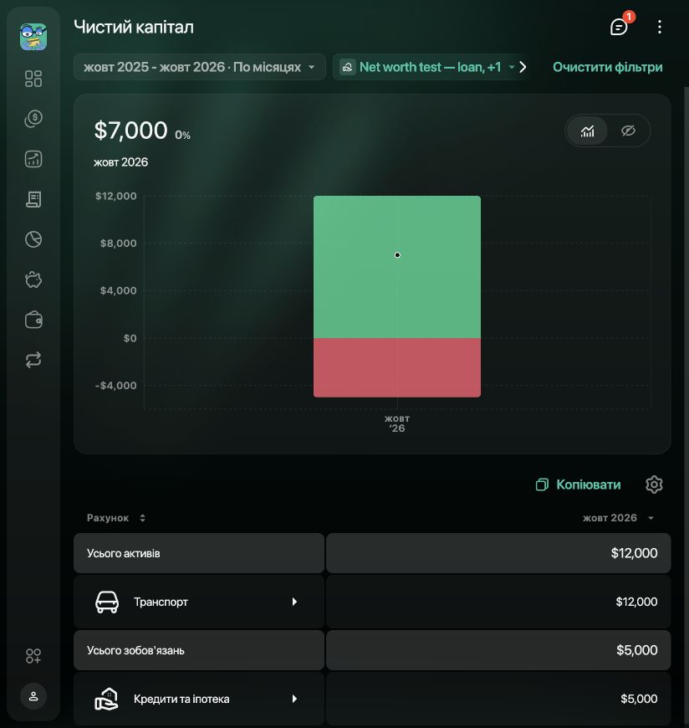Viewport: 689px width, 728px height.
Task: Click the Усього активів row label
Action: click(124, 553)
